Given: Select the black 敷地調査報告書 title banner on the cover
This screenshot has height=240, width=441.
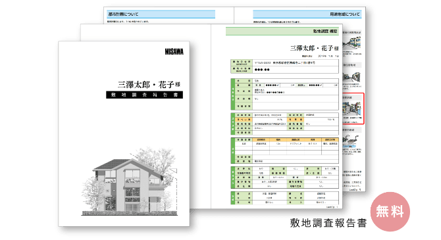Looking at the screenshot, I should (x=145, y=95).
